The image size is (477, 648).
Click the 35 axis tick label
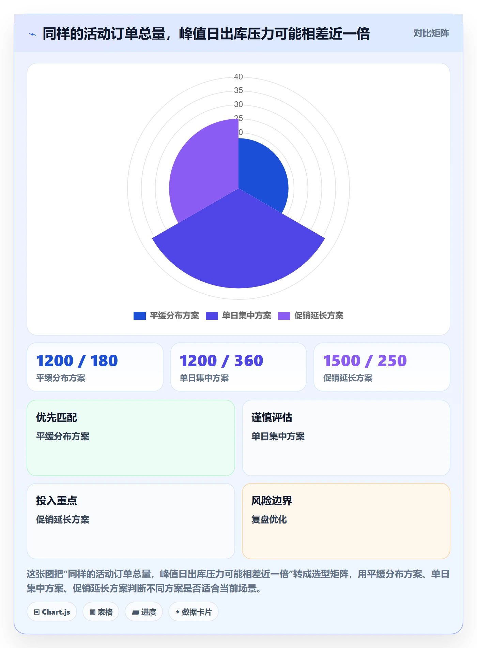point(238,90)
